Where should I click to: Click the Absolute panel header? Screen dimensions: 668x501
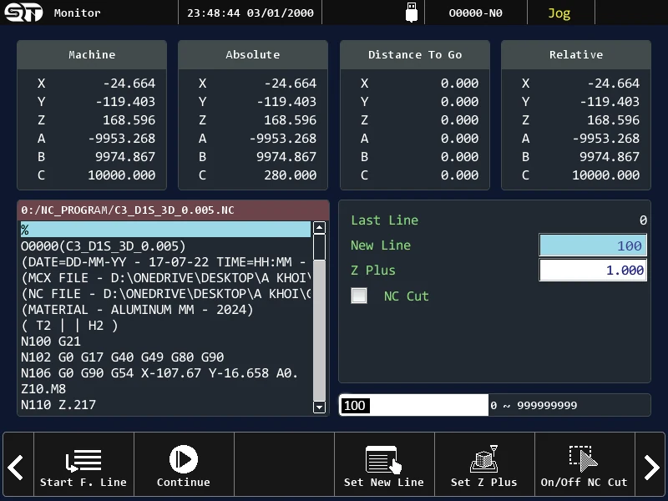click(253, 54)
